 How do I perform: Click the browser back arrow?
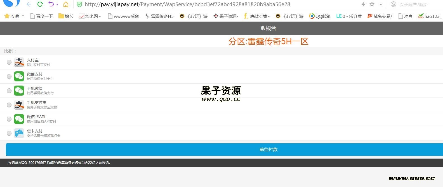point(29,4)
